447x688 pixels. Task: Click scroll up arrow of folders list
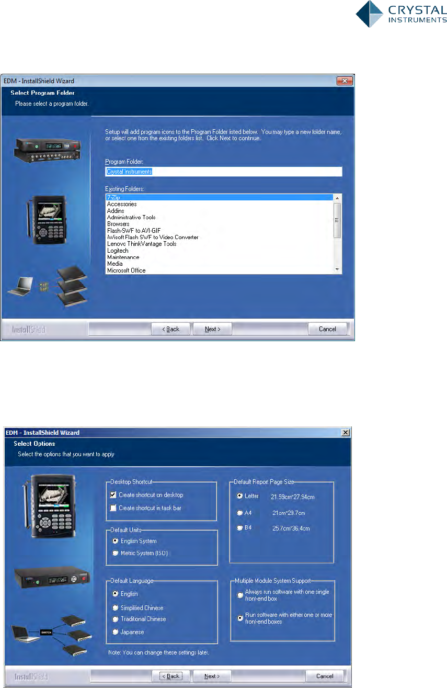click(338, 198)
